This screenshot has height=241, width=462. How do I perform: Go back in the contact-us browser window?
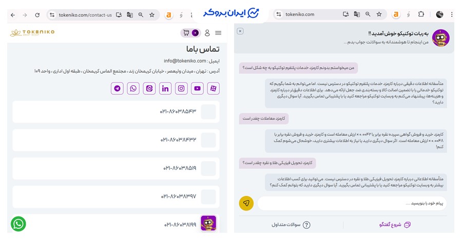(x=13, y=15)
